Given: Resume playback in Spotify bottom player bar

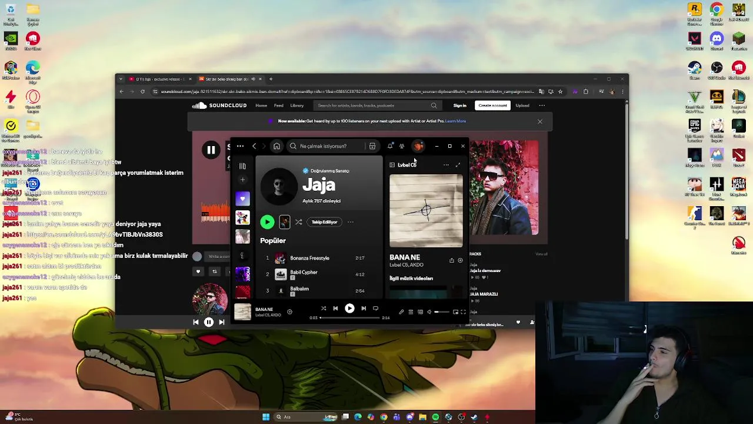Looking at the screenshot, I should tap(349, 309).
